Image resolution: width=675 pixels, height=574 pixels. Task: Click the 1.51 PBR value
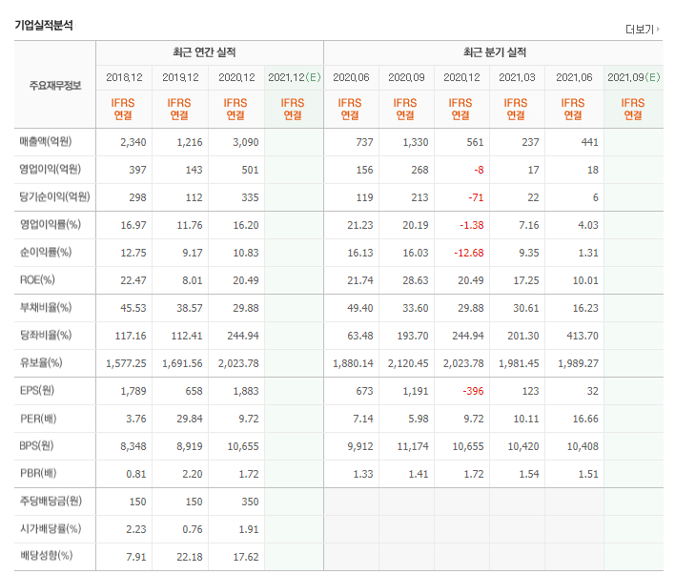pos(588,474)
